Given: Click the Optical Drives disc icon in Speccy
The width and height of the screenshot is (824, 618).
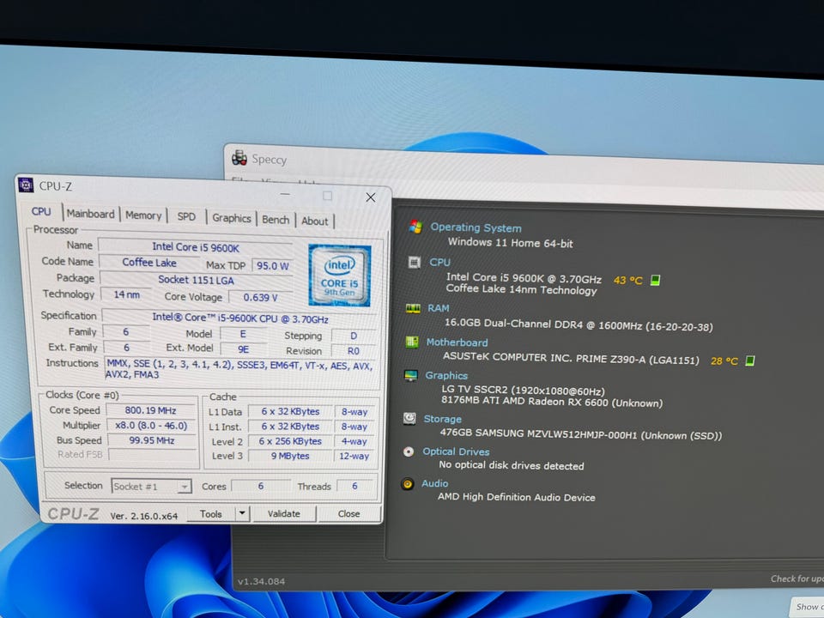Looking at the screenshot, I should 409,451.
